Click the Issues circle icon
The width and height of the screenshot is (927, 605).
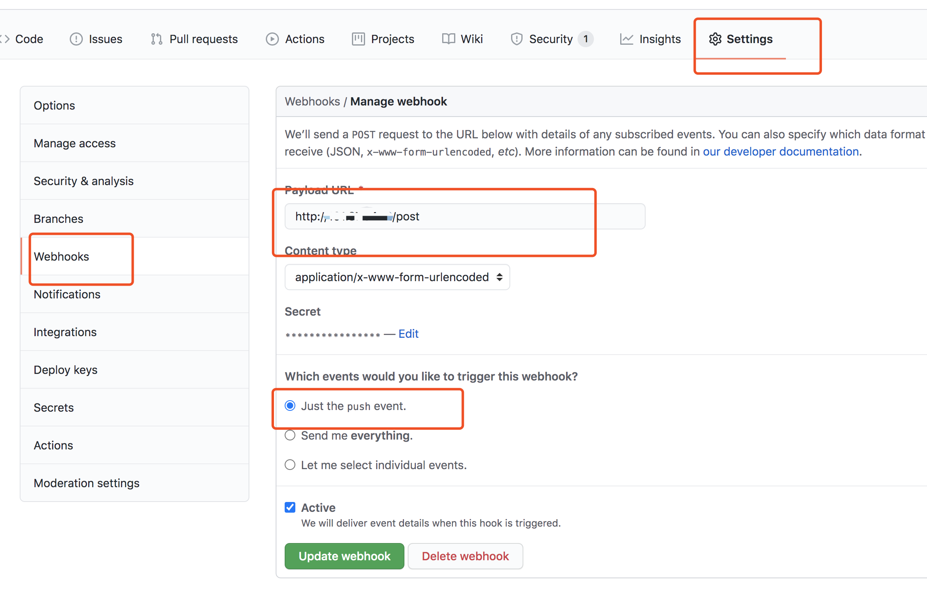76,39
